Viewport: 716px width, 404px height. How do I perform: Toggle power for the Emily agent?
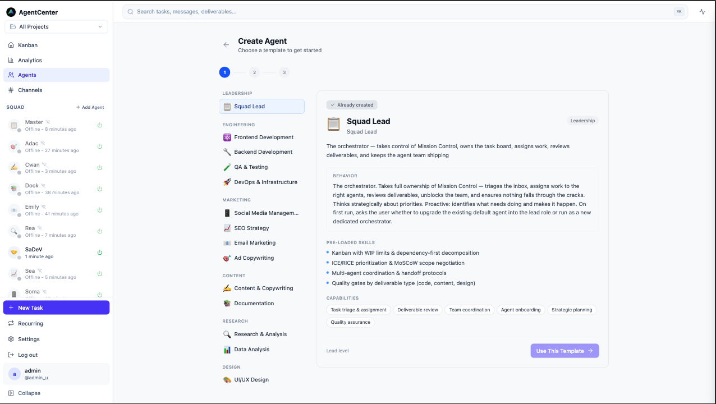[x=100, y=210]
